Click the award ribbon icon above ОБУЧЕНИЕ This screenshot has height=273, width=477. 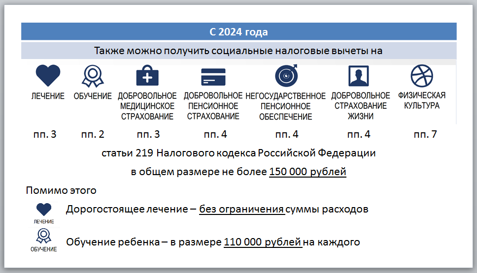(x=92, y=76)
